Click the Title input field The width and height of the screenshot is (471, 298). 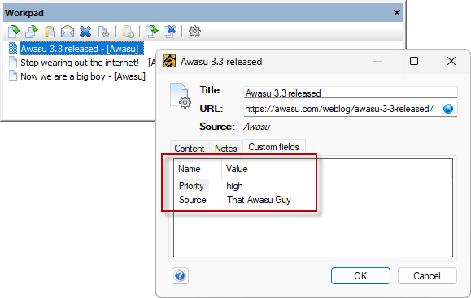pyautogui.click(x=351, y=93)
